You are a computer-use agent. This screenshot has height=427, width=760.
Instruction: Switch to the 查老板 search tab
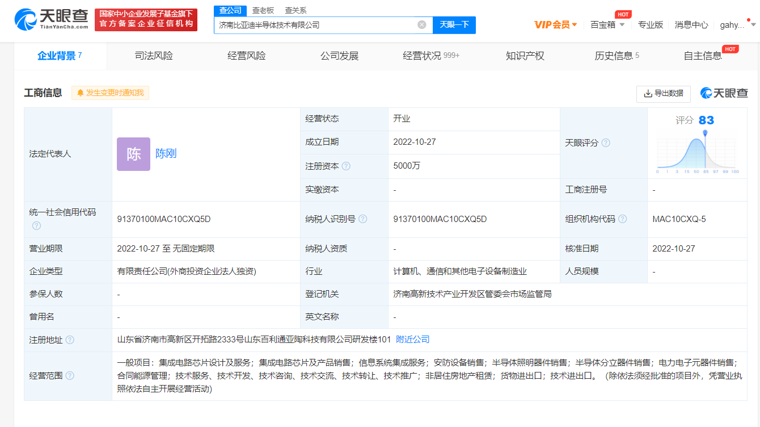(x=262, y=10)
